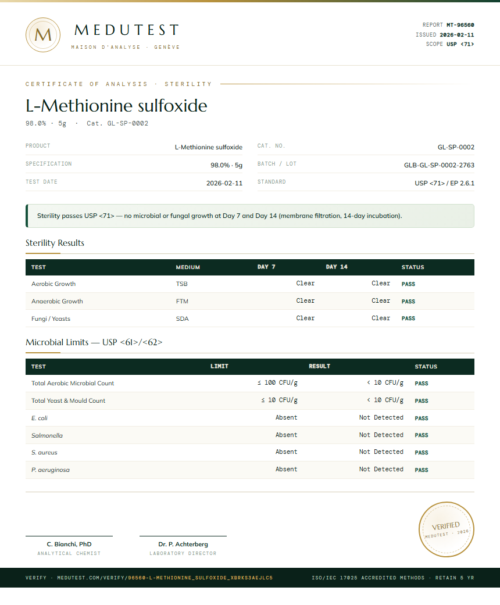Click the PRODUCT value L-Methionine sulfoxide
500x605 pixels.
coord(209,147)
